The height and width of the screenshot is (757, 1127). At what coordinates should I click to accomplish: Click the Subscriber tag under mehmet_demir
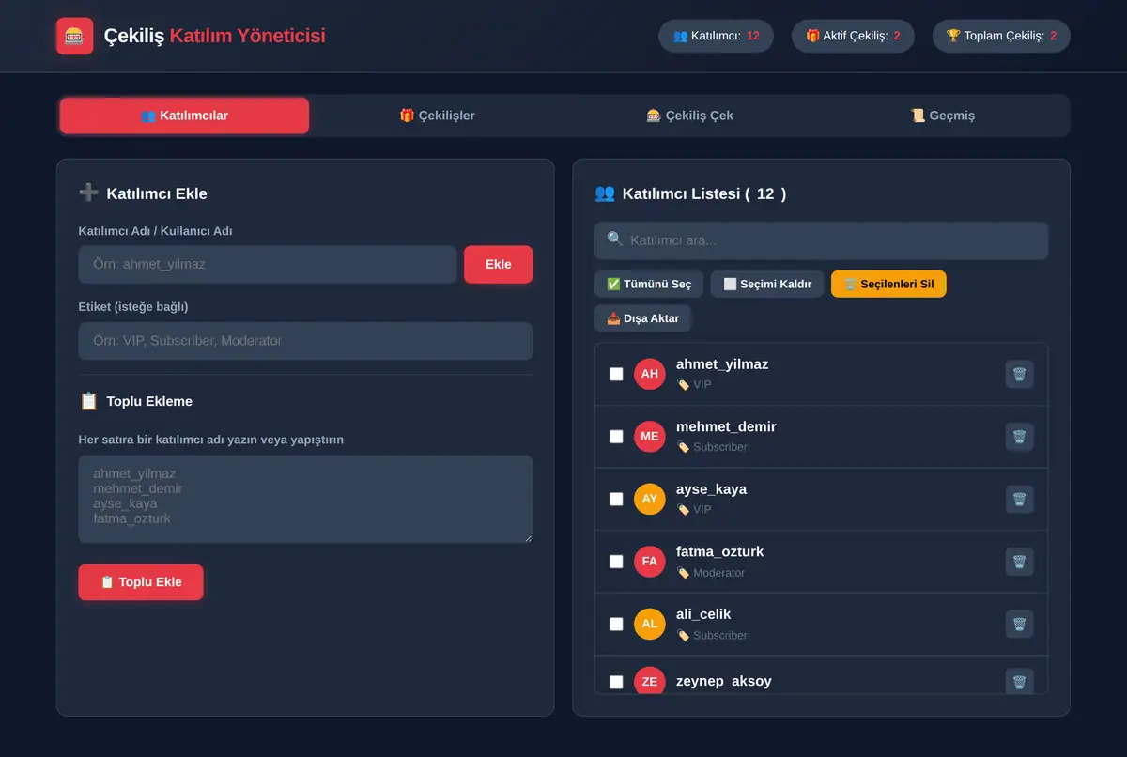(x=712, y=448)
